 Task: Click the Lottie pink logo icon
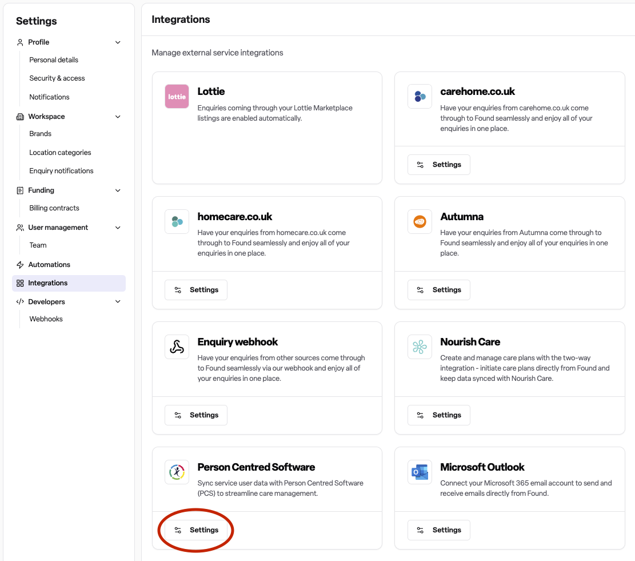click(x=177, y=97)
